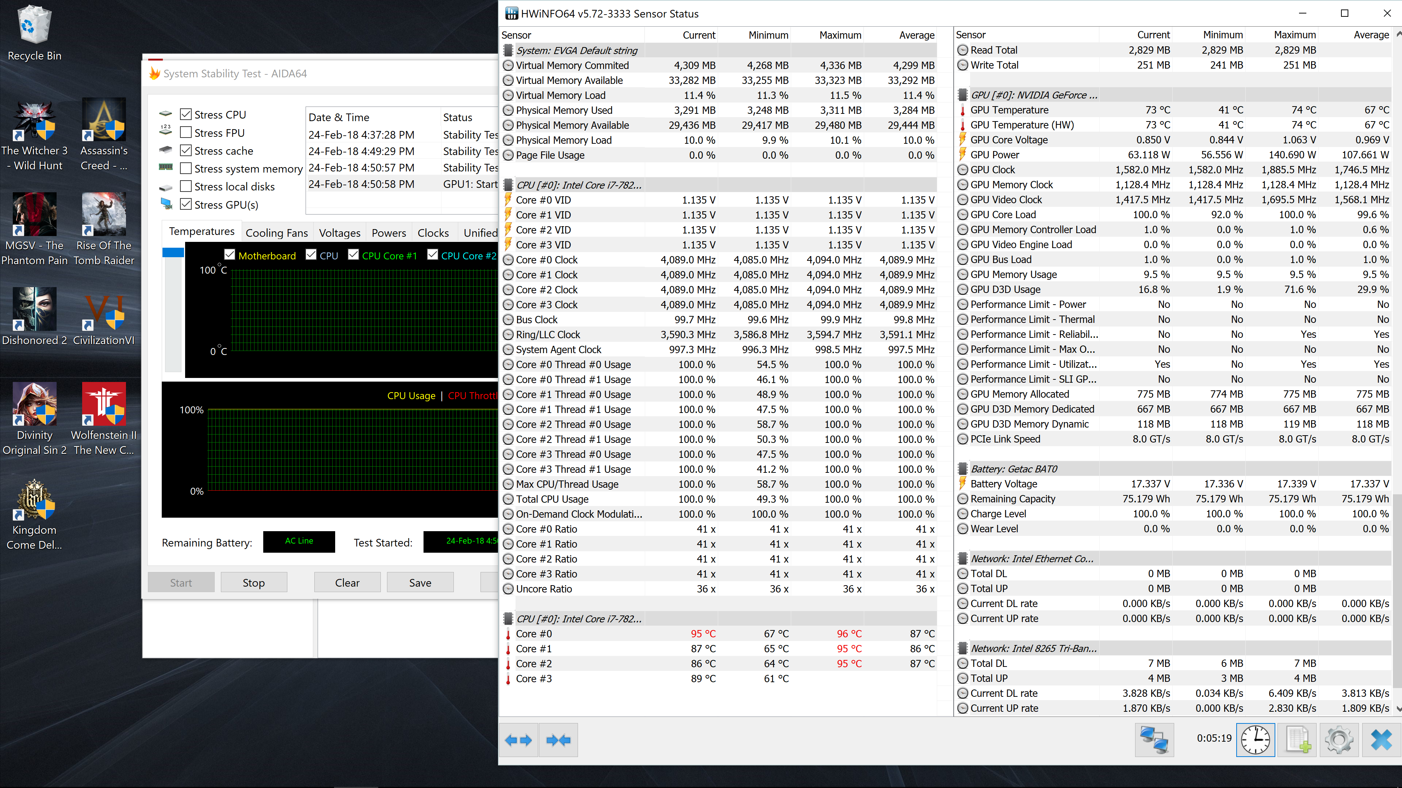
Task: Click GPU Power lightning bolt icon
Action: [x=962, y=154]
